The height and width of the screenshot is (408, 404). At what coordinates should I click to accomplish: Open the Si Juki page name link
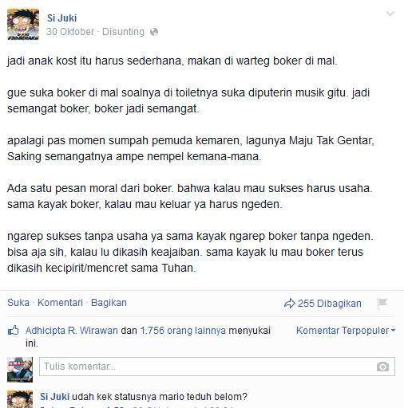coord(61,18)
